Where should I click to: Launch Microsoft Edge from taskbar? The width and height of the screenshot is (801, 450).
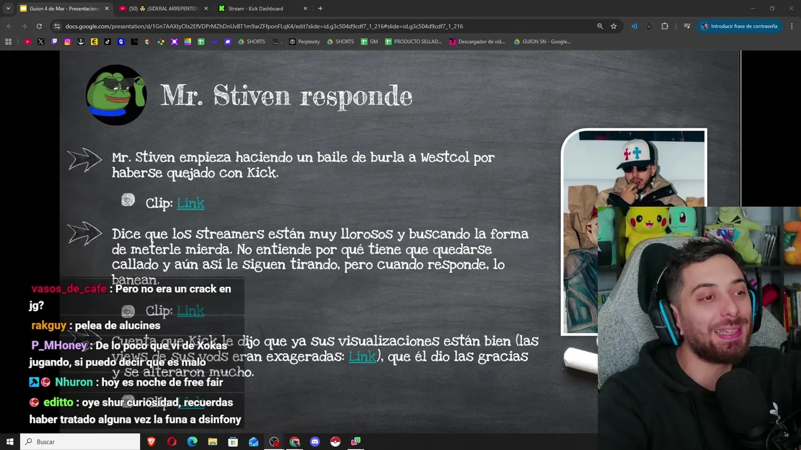[x=192, y=442]
